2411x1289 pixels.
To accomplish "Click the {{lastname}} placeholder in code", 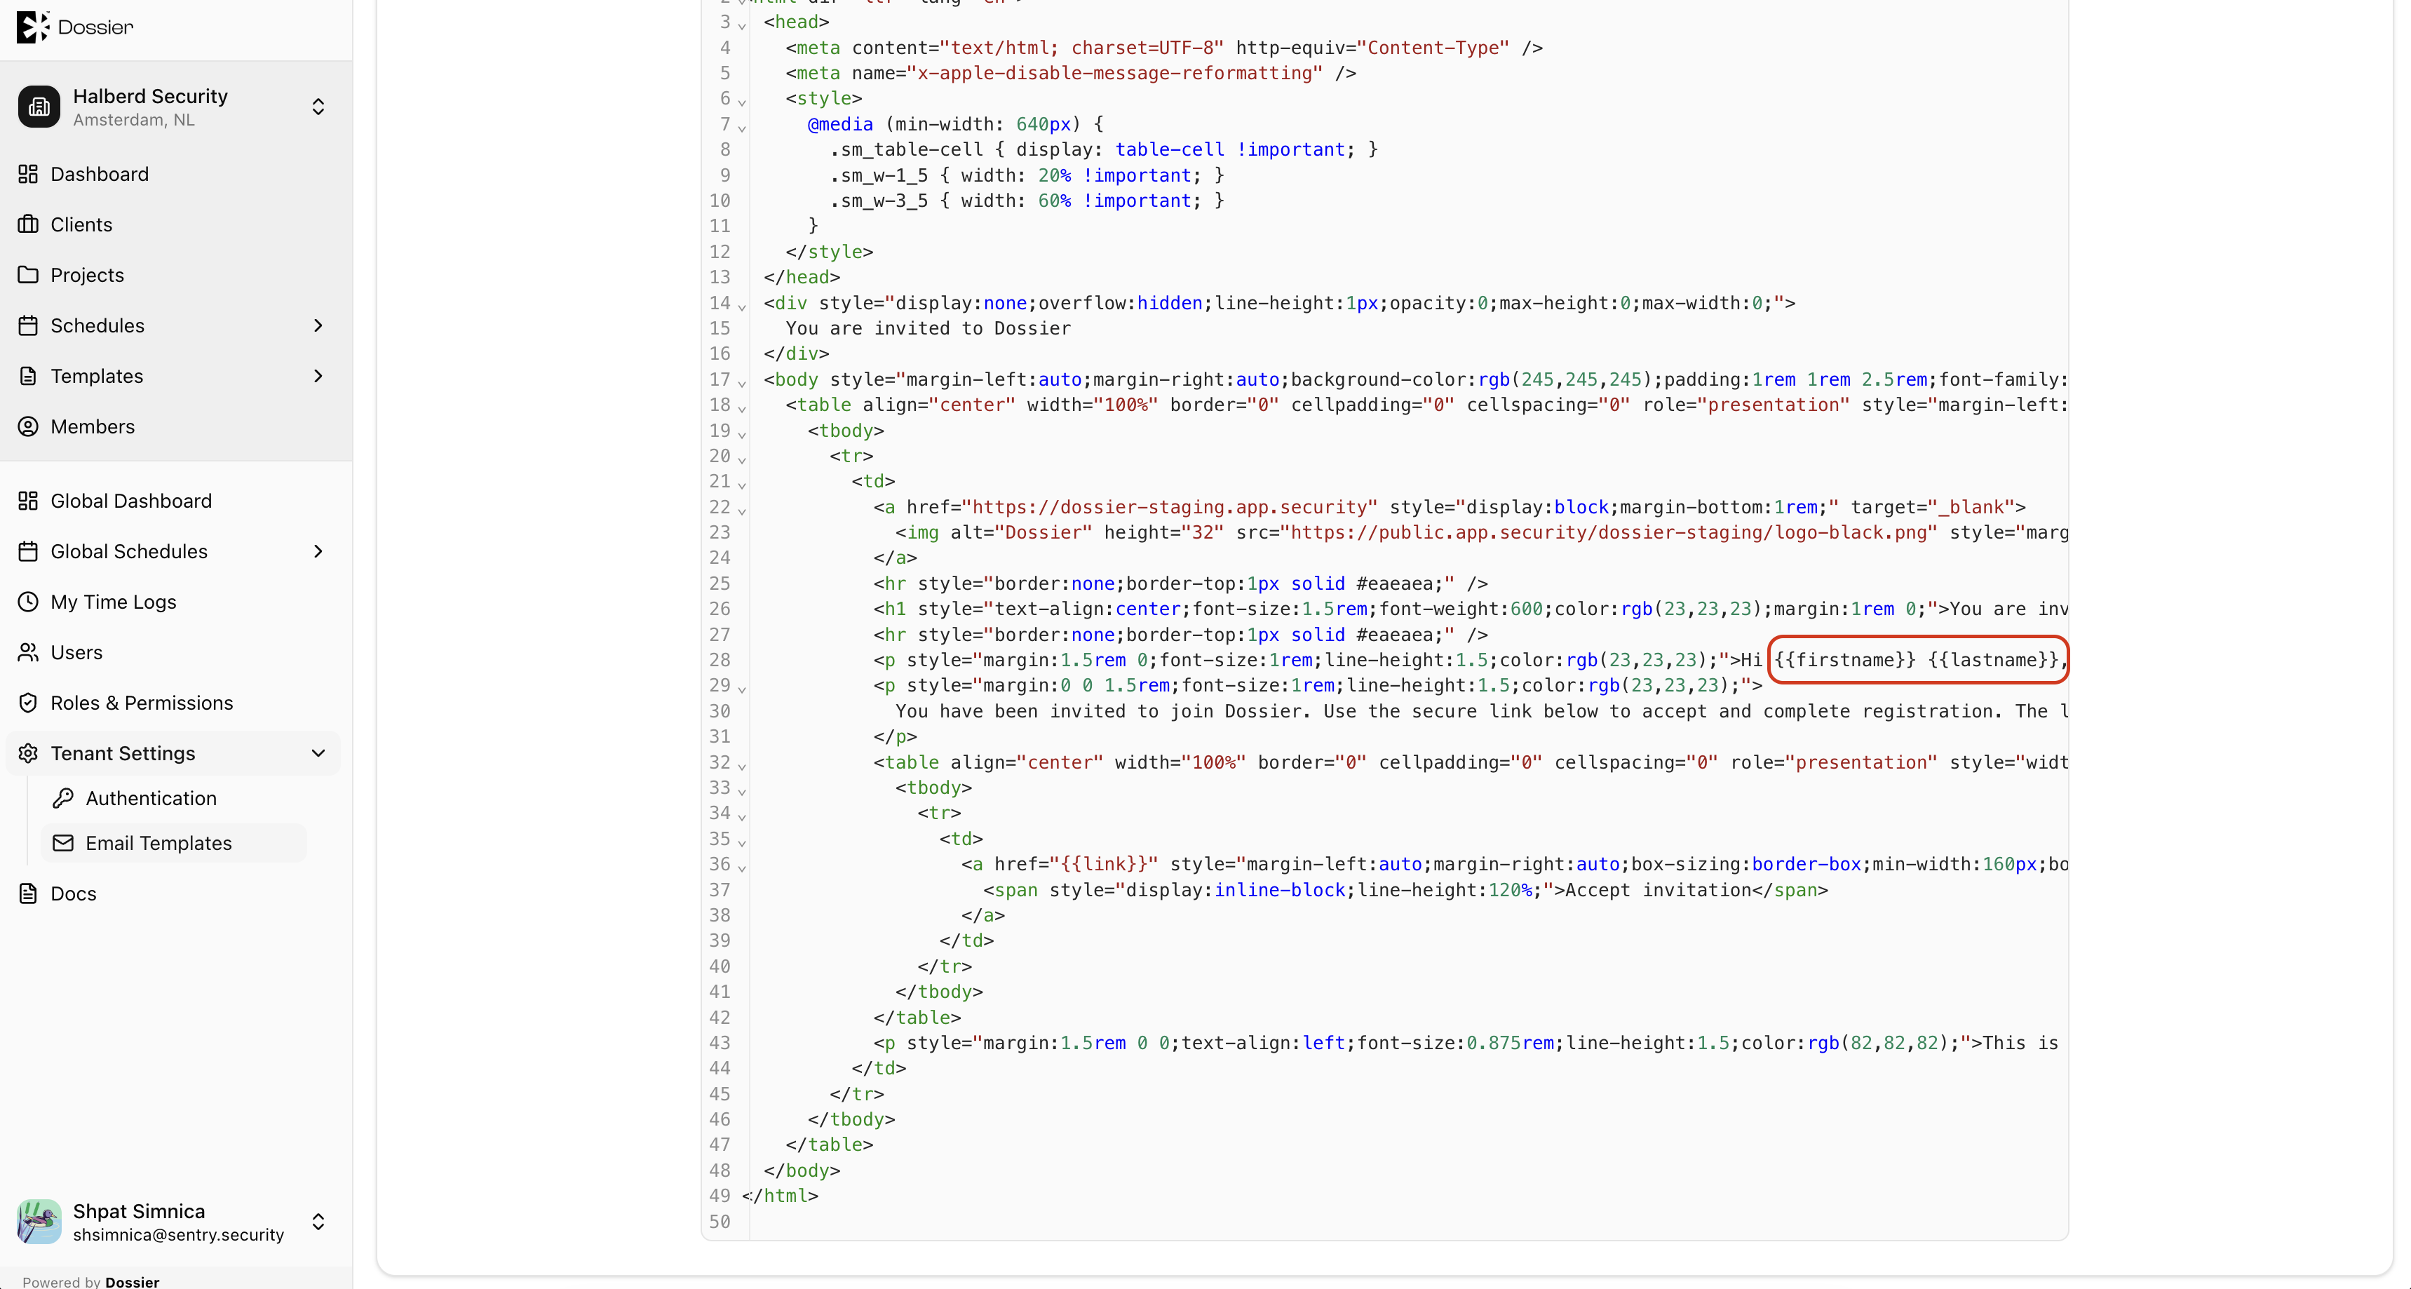I will coord(1992,660).
